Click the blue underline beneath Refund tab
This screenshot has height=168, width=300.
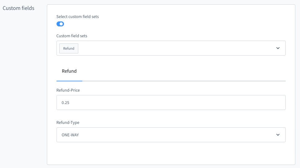(x=69, y=81)
